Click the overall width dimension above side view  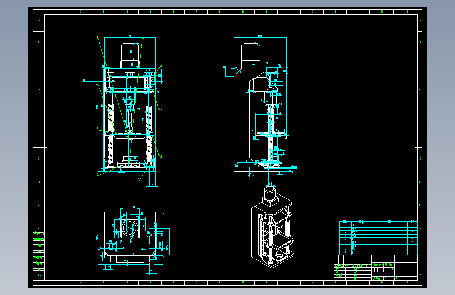(260, 37)
